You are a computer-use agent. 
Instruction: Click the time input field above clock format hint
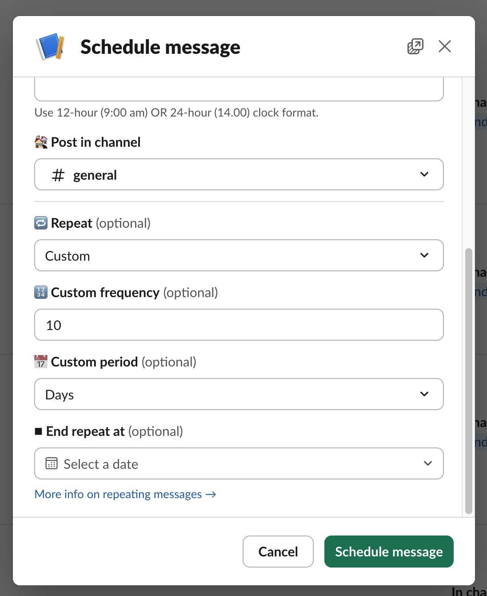pyautogui.click(x=239, y=89)
